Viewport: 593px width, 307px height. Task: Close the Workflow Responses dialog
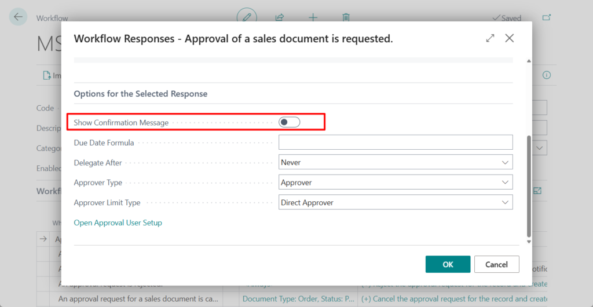tap(510, 38)
